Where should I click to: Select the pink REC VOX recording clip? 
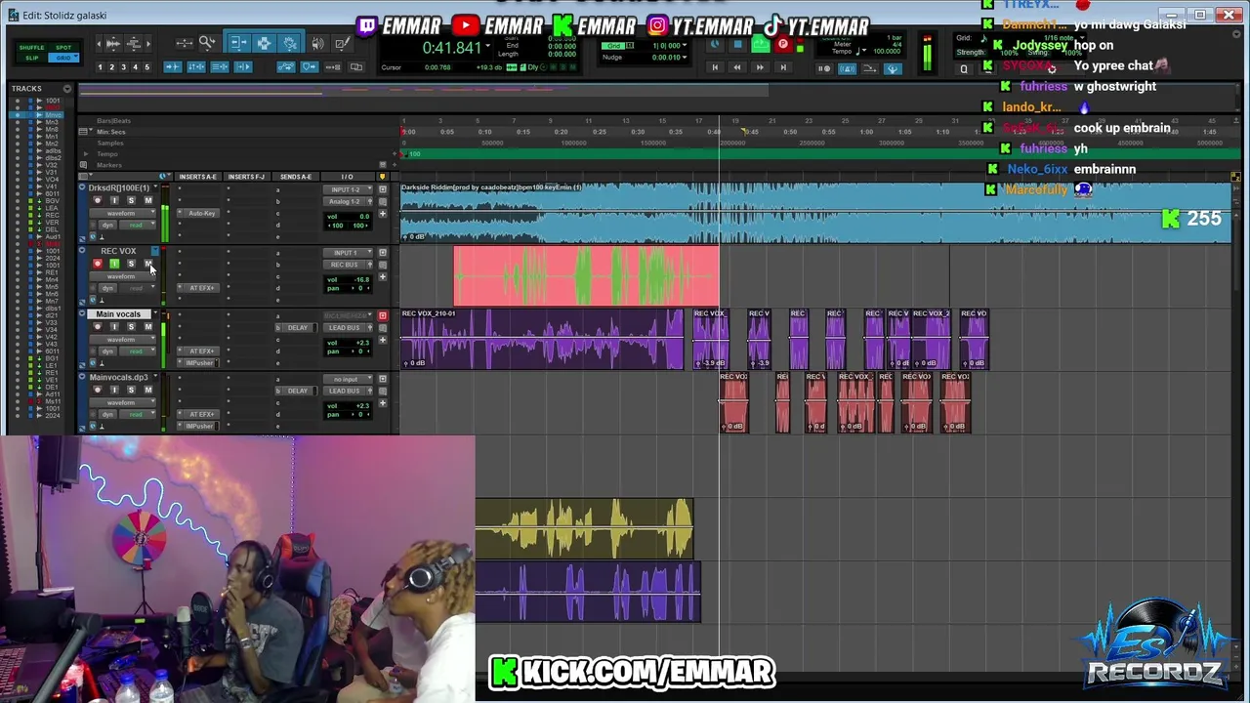pyautogui.click(x=586, y=275)
